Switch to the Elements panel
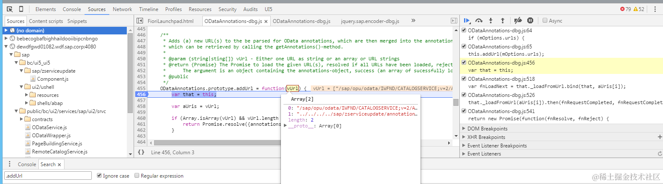This screenshot has width=663, height=184. [46, 9]
